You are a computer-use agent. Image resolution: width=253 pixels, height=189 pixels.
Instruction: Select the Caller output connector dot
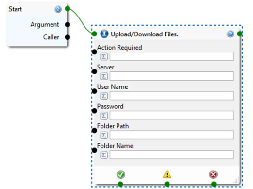pos(67,37)
